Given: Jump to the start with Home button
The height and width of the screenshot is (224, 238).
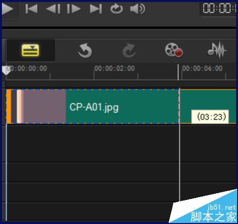Looking at the screenshot, I should [32, 9].
